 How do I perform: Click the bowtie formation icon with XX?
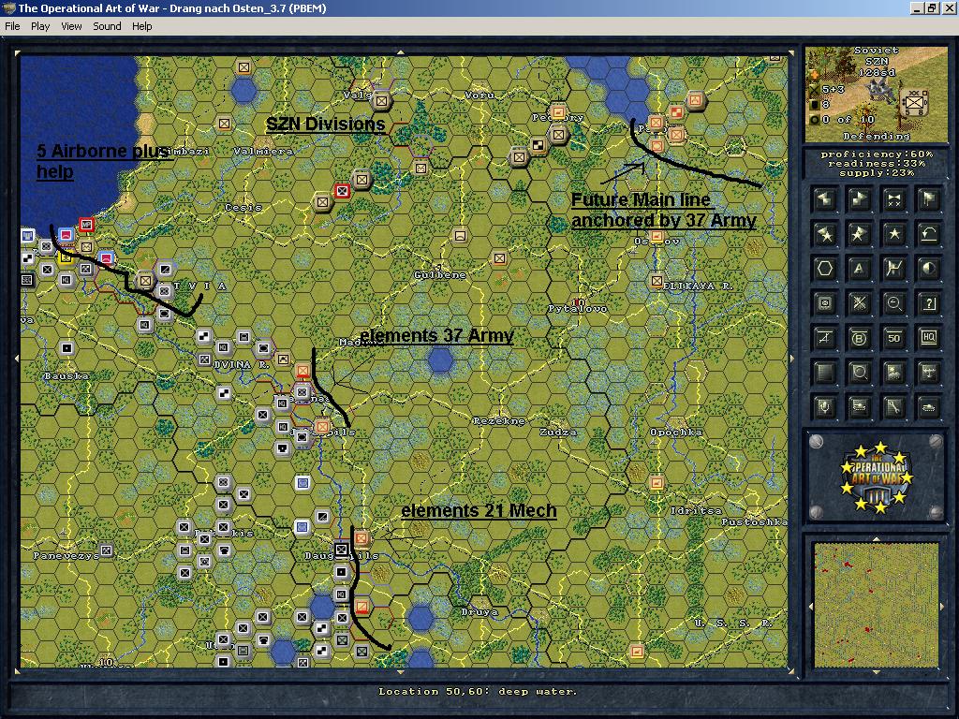tap(894, 199)
